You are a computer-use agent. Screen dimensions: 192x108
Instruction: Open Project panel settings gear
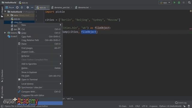pyautogui.click(x=28, y=7)
